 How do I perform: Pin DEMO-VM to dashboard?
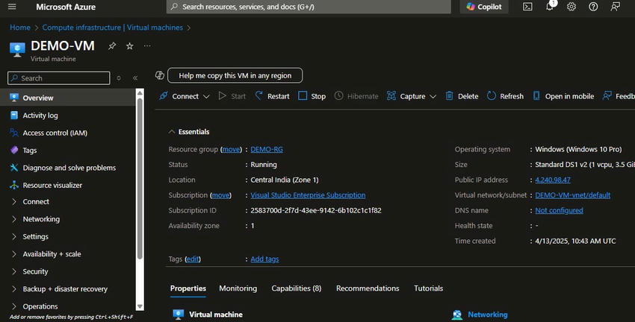coord(112,46)
